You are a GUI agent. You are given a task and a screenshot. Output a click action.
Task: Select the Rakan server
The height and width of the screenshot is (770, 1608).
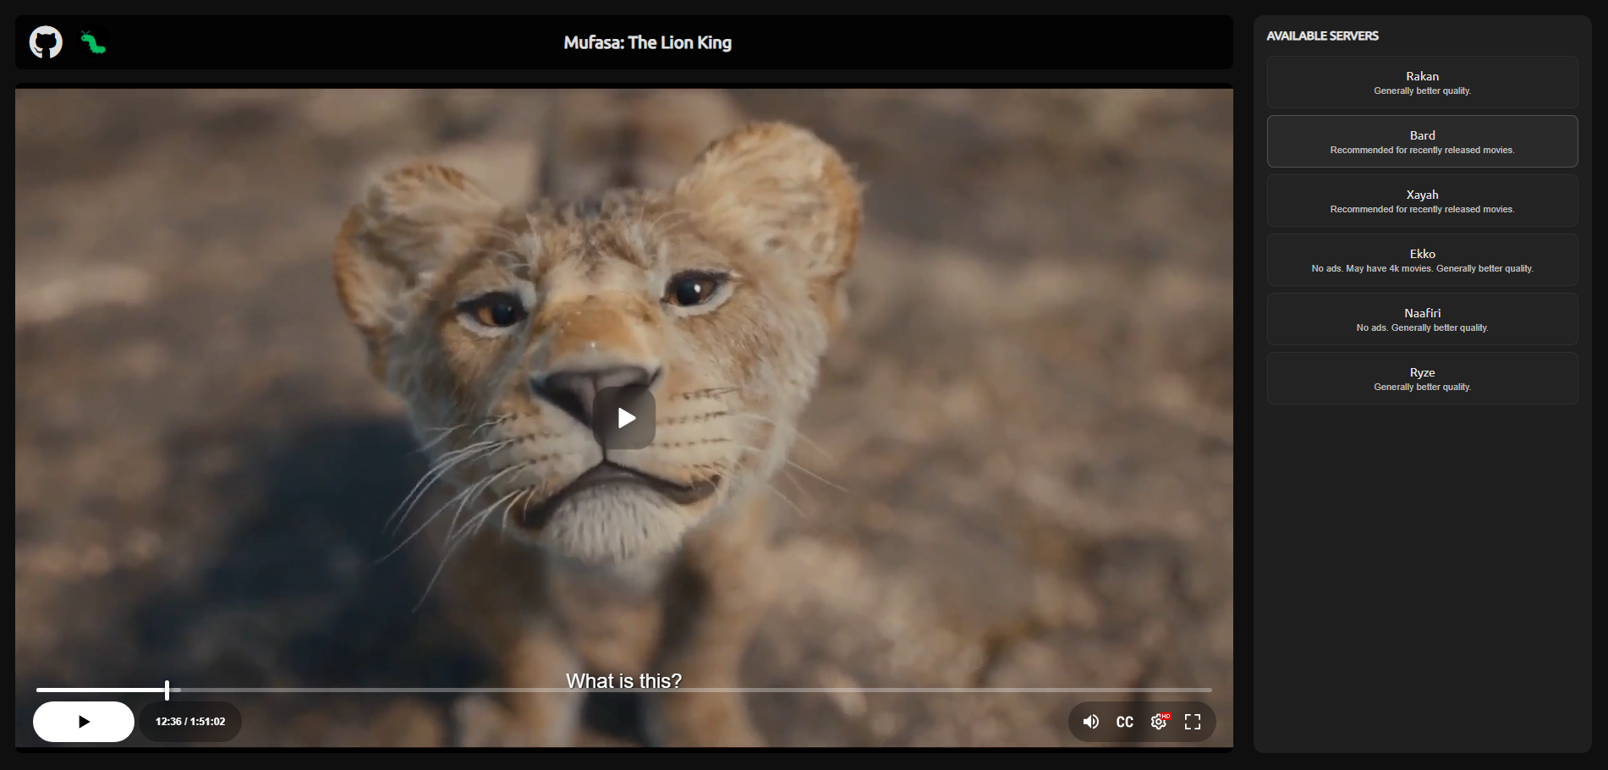tap(1423, 82)
